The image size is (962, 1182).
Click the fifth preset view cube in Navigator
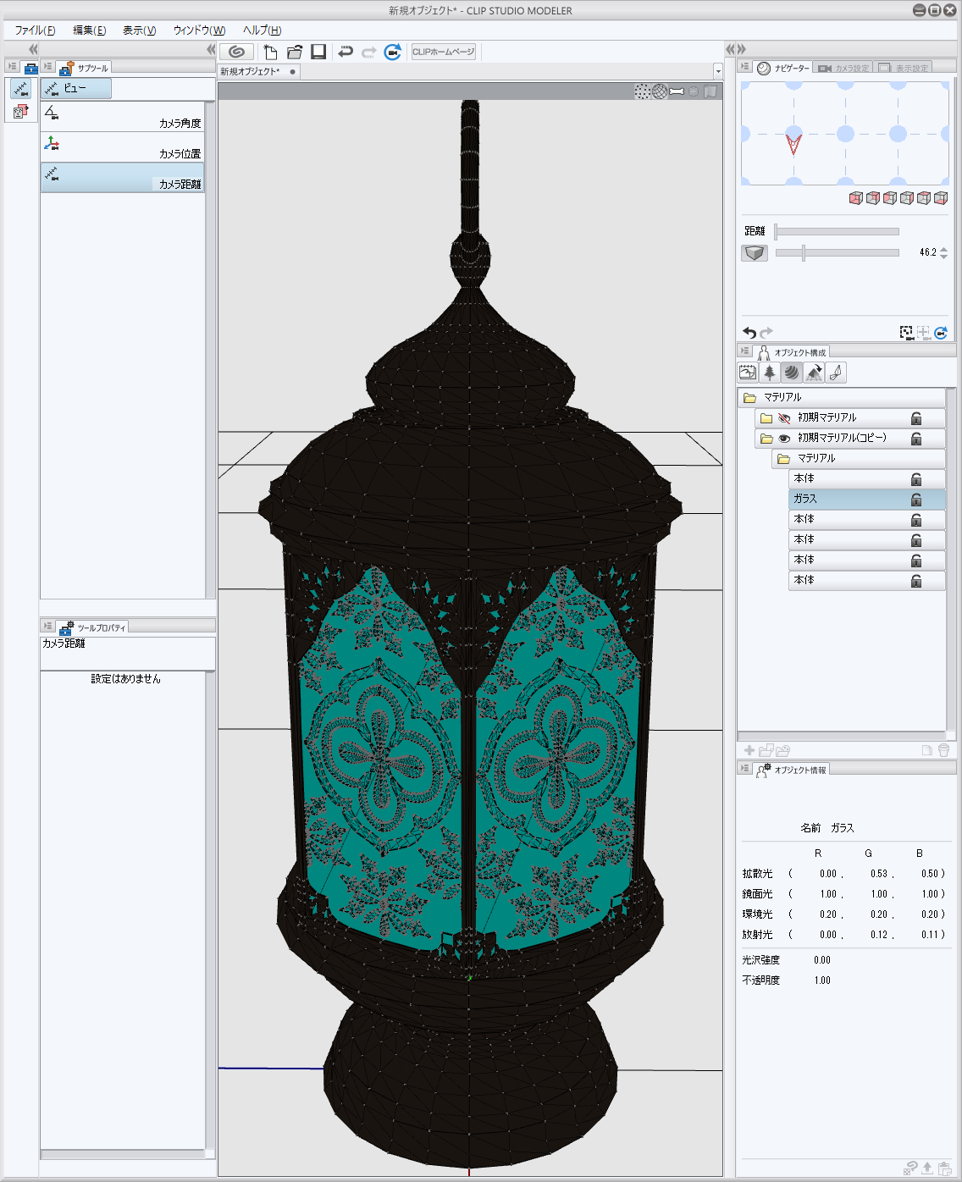(x=924, y=198)
